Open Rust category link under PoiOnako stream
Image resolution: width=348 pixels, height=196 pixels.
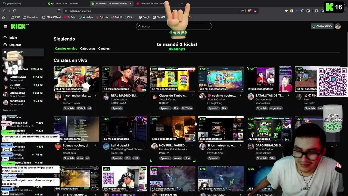306,99
